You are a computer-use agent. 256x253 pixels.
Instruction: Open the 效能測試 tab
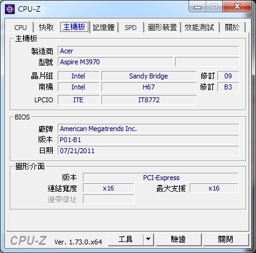[x=200, y=28]
